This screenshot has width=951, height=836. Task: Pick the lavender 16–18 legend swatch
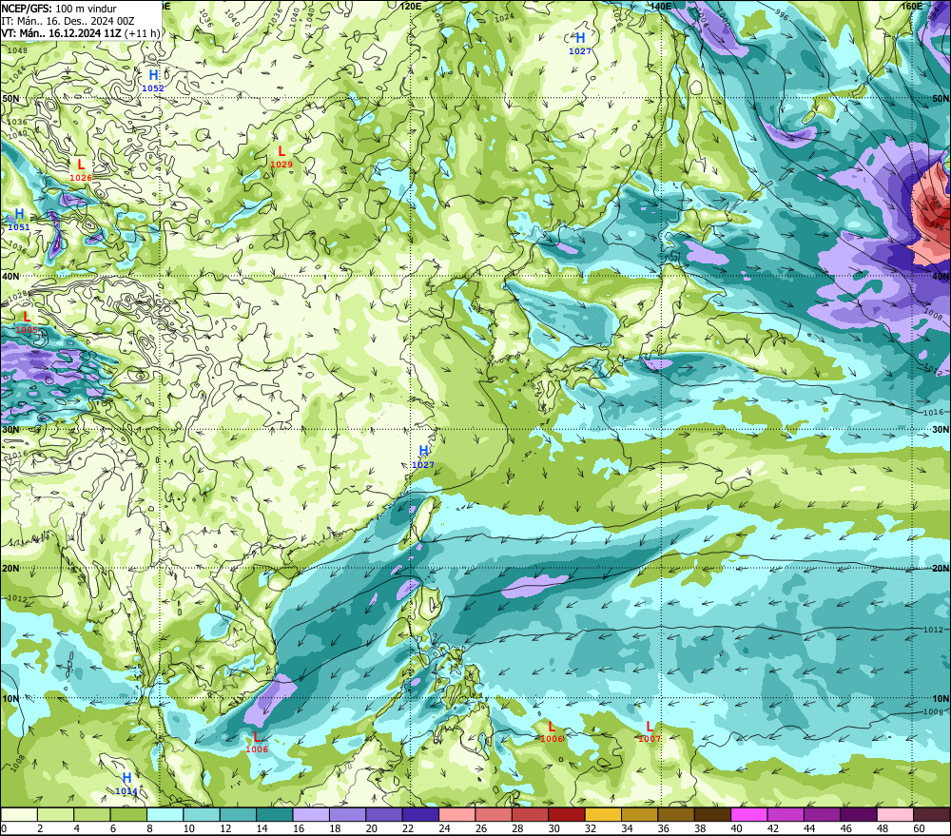pos(311,814)
